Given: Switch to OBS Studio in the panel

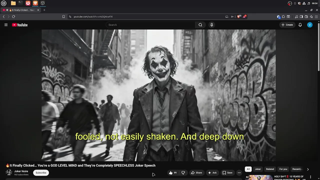Looking at the screenshot, I should (43, 3).
